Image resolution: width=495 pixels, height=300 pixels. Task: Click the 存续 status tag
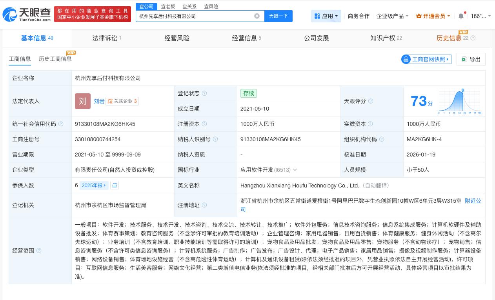point(249,93)
